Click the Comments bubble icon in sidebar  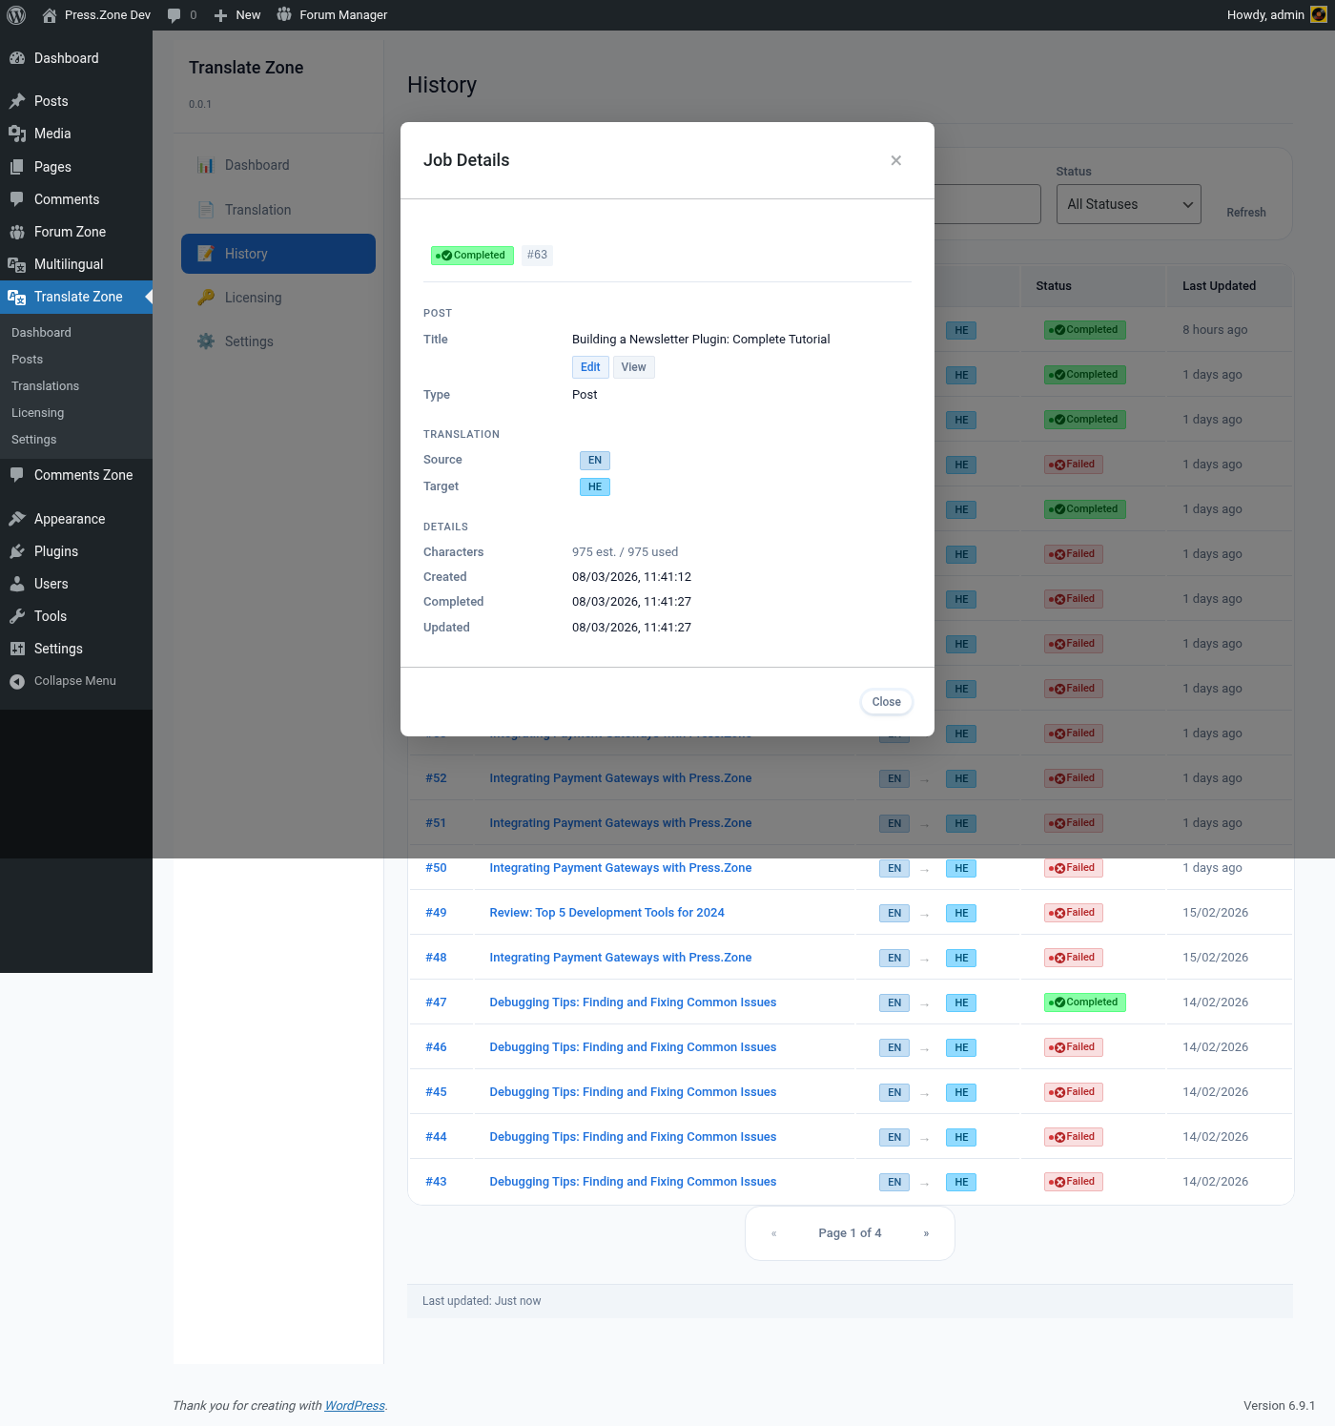click(17, 199)
